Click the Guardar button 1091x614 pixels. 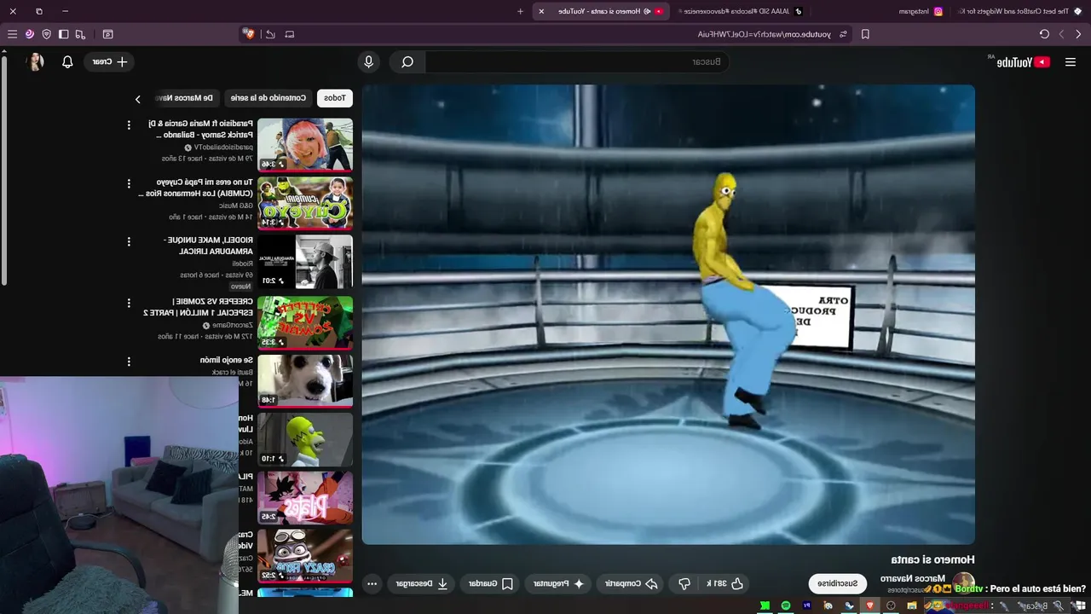click(490, 583)
